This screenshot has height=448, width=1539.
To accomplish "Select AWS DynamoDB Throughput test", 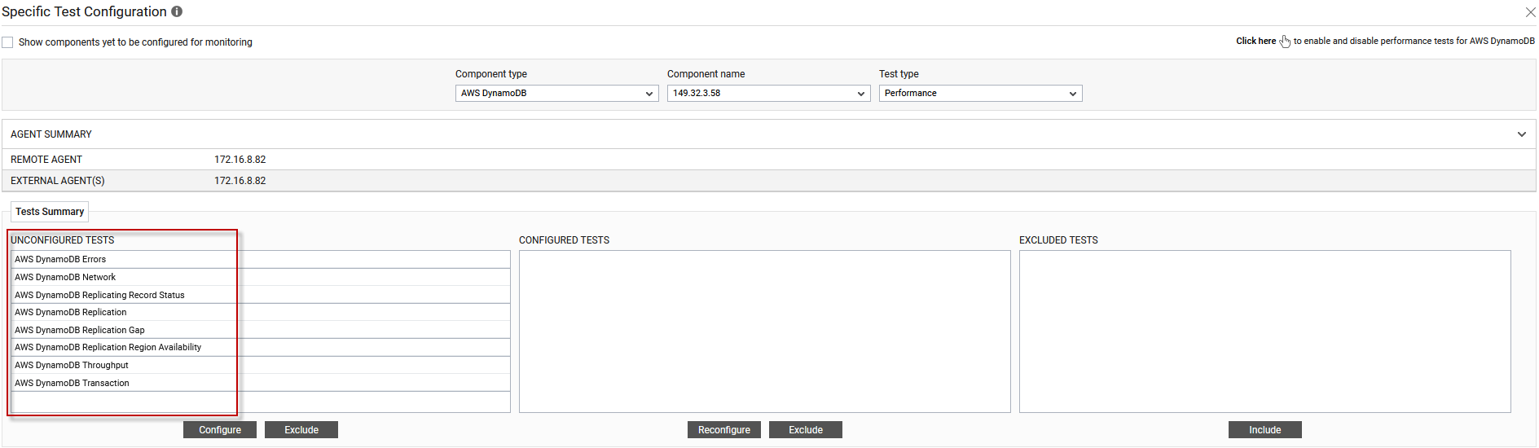I will [261, 365].
